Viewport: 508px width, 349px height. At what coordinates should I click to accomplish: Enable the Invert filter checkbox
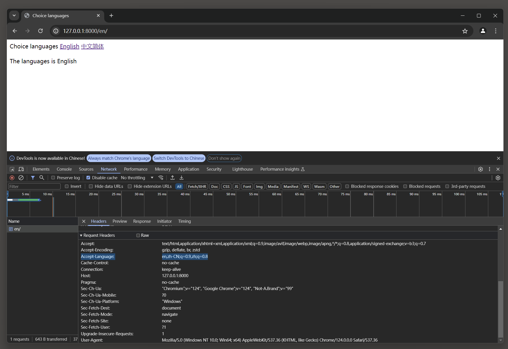pyautogui.click(x=67, y=186)
